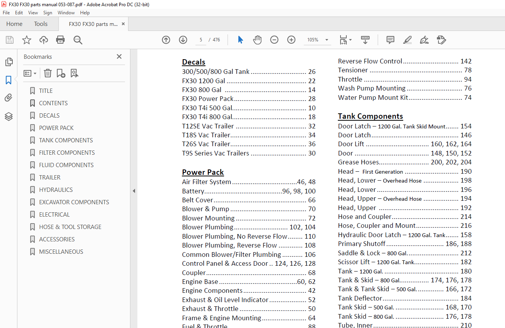
Task: Jump to CONTENTS bookmark
Action: pos(53,103)
